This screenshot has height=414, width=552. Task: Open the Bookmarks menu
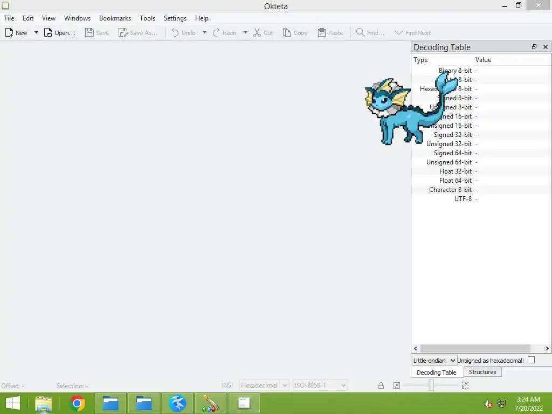pos(115,18)
